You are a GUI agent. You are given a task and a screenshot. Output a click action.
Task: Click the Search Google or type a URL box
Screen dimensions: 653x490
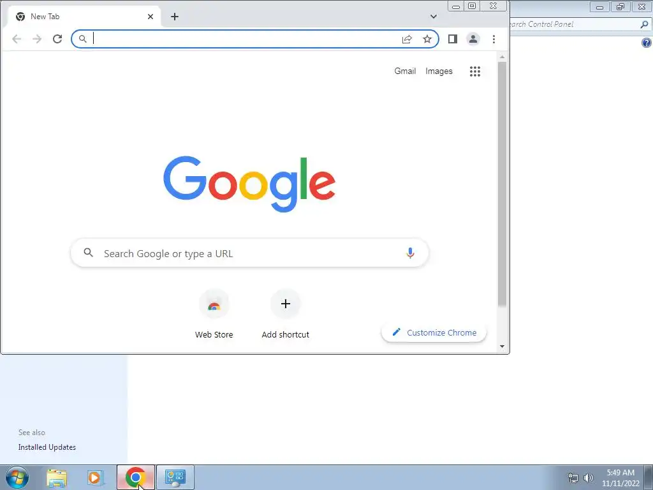tap(250, 253)
